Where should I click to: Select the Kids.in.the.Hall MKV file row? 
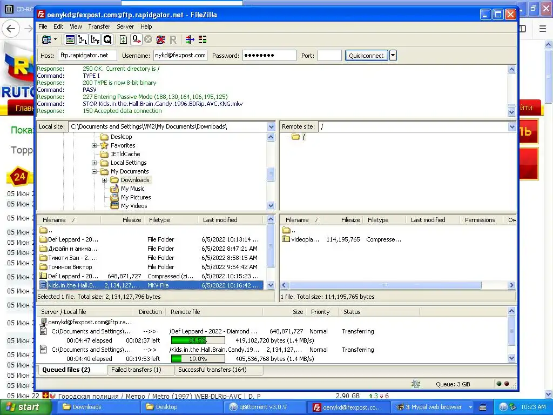coord(150,285)
